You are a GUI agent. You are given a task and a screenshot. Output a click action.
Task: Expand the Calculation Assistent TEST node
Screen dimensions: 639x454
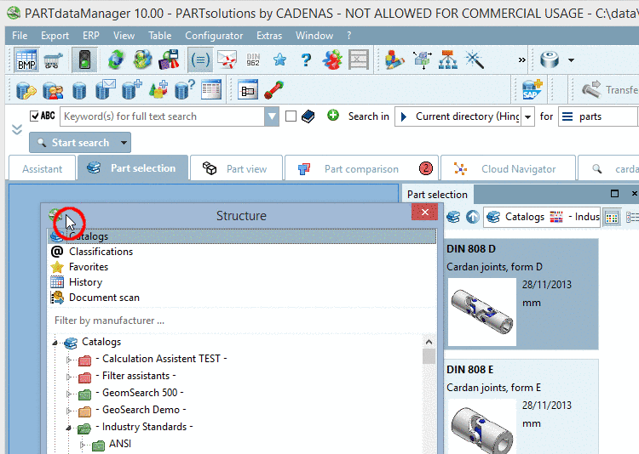(69, 360)
